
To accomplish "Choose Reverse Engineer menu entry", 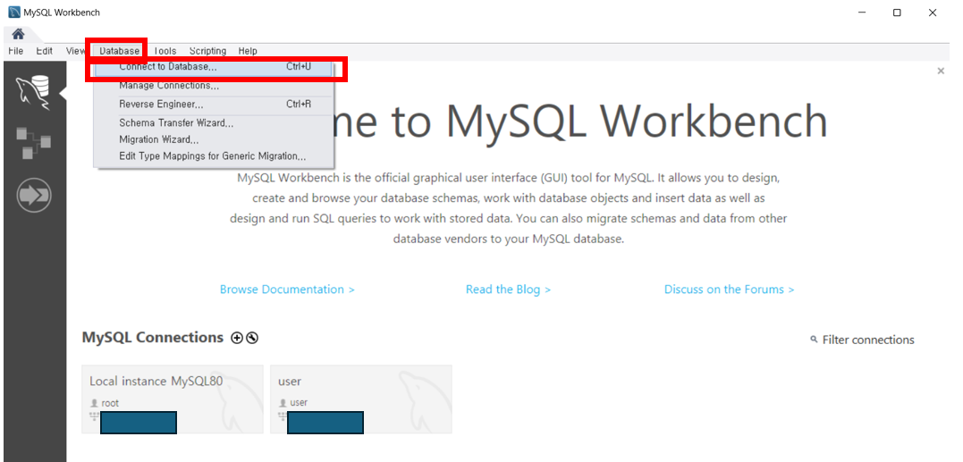I will pos(214,105).
